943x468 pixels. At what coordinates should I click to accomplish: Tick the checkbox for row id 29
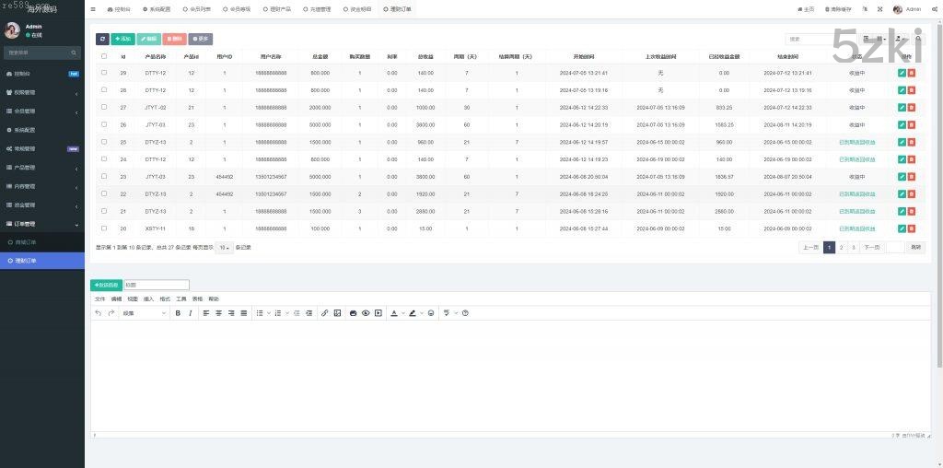103,72
